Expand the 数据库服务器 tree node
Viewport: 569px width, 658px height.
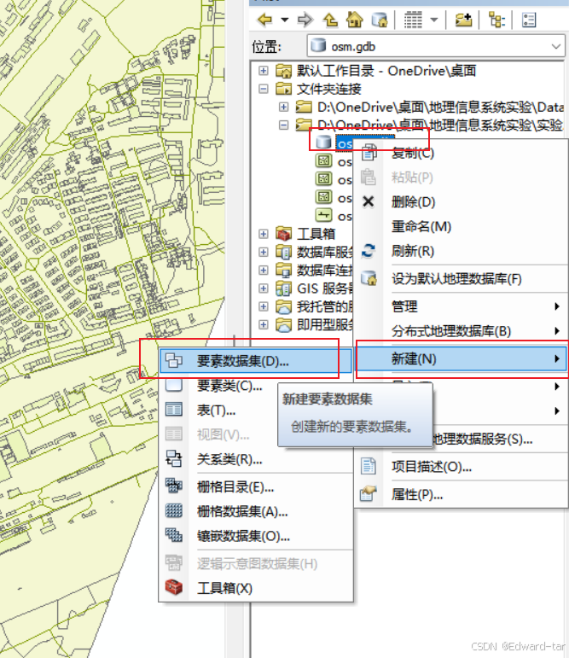(x=263, y=252)
